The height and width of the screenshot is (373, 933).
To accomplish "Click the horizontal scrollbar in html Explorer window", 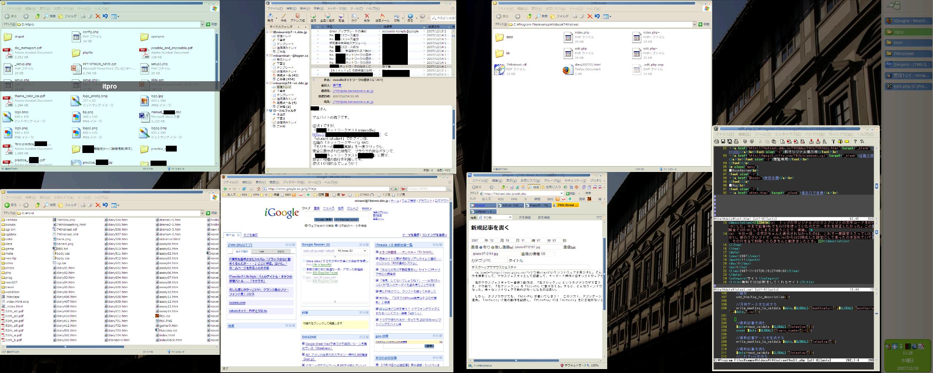I will (x=109, y=346).
